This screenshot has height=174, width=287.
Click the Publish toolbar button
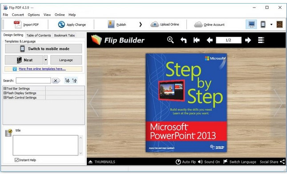pos(117,24)
